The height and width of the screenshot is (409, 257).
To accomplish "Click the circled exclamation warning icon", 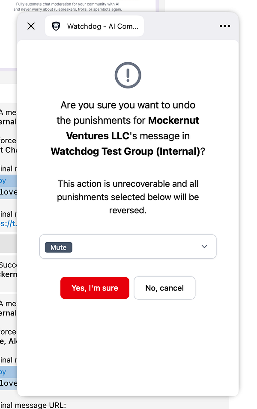I will tap(128, 75).
